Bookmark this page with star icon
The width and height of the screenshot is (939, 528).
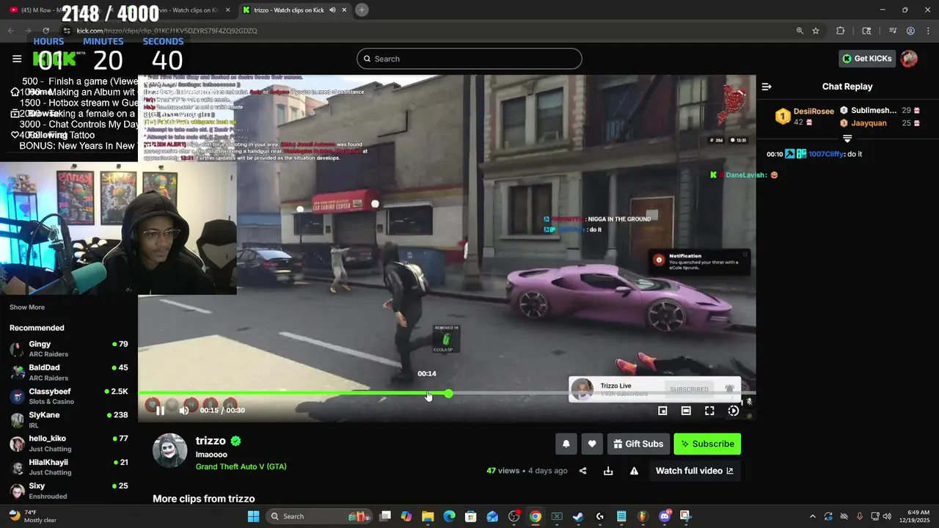[816, 31]
